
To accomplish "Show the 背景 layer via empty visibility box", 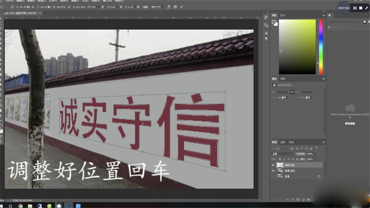I will tap(273, 176).
